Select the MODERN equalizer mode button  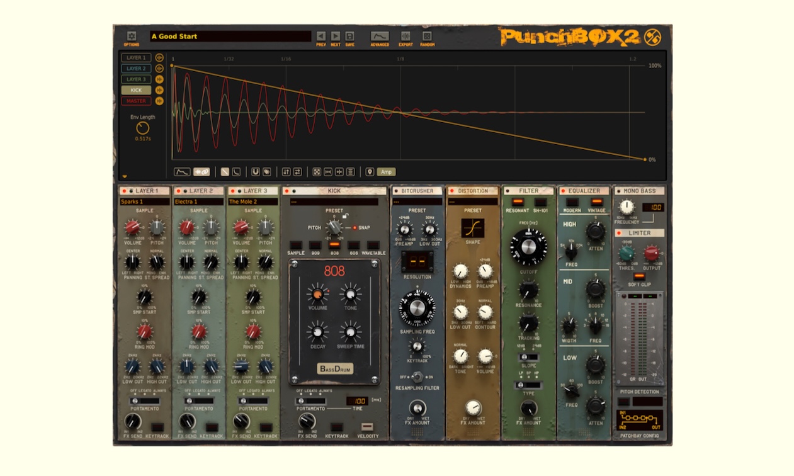(572, 202)
